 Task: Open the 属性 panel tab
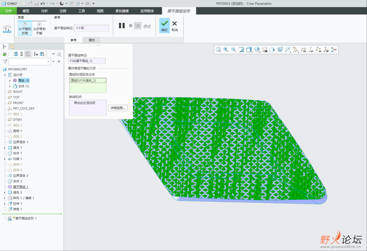click(x=92, y=40)
